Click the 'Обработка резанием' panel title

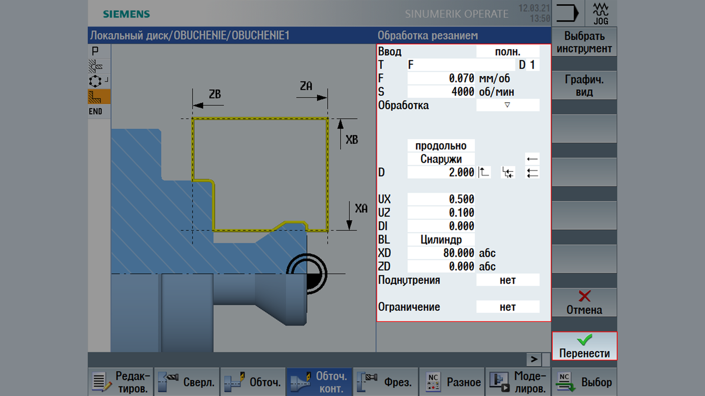(428, 36)
